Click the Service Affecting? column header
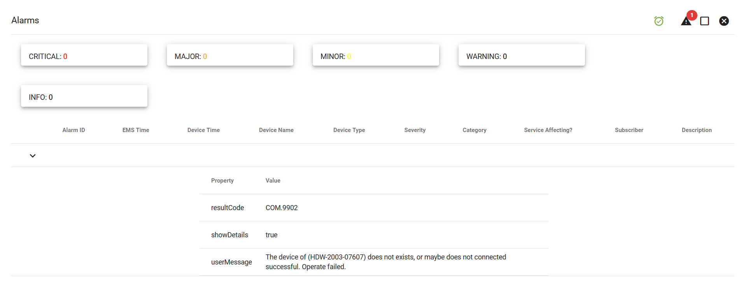This screenshot has width=746, height=294. [x=548, y=130]
